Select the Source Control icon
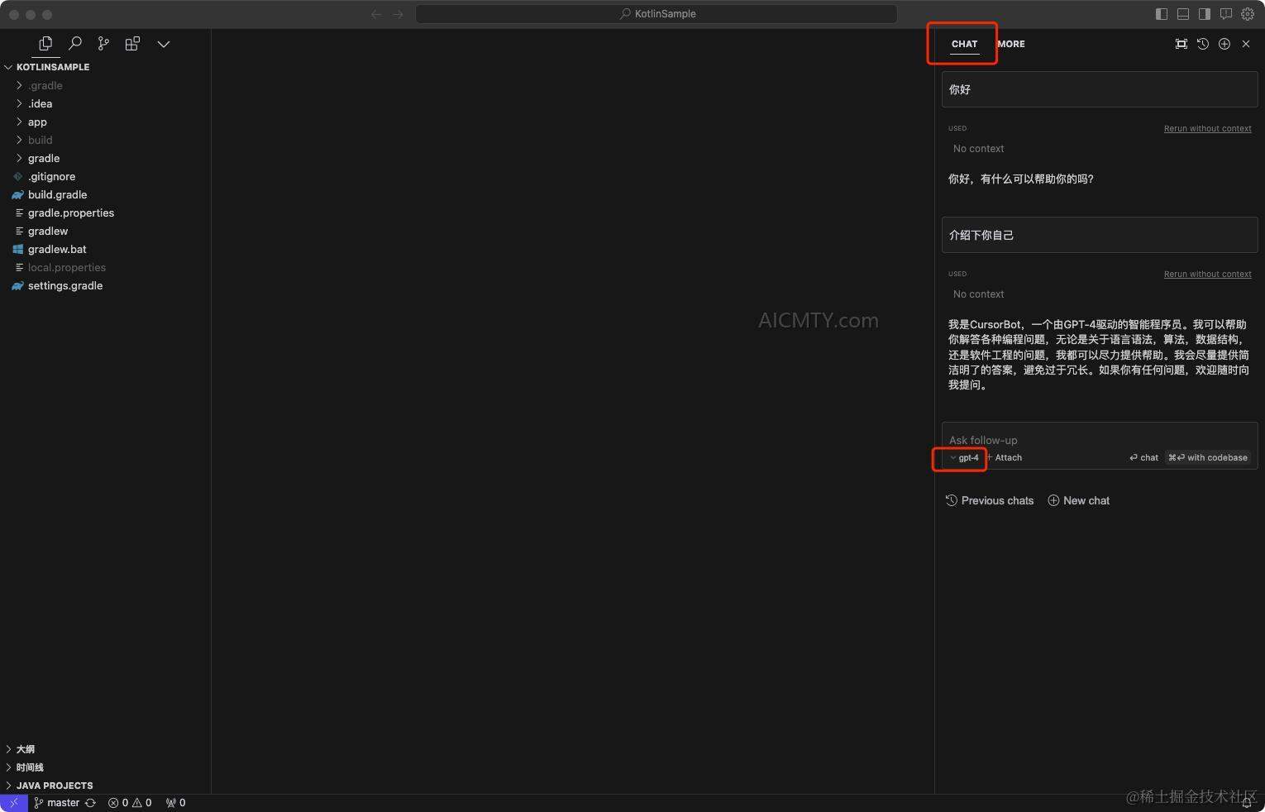 (103, 43)
